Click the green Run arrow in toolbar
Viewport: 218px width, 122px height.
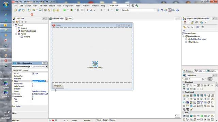point(64,10)
